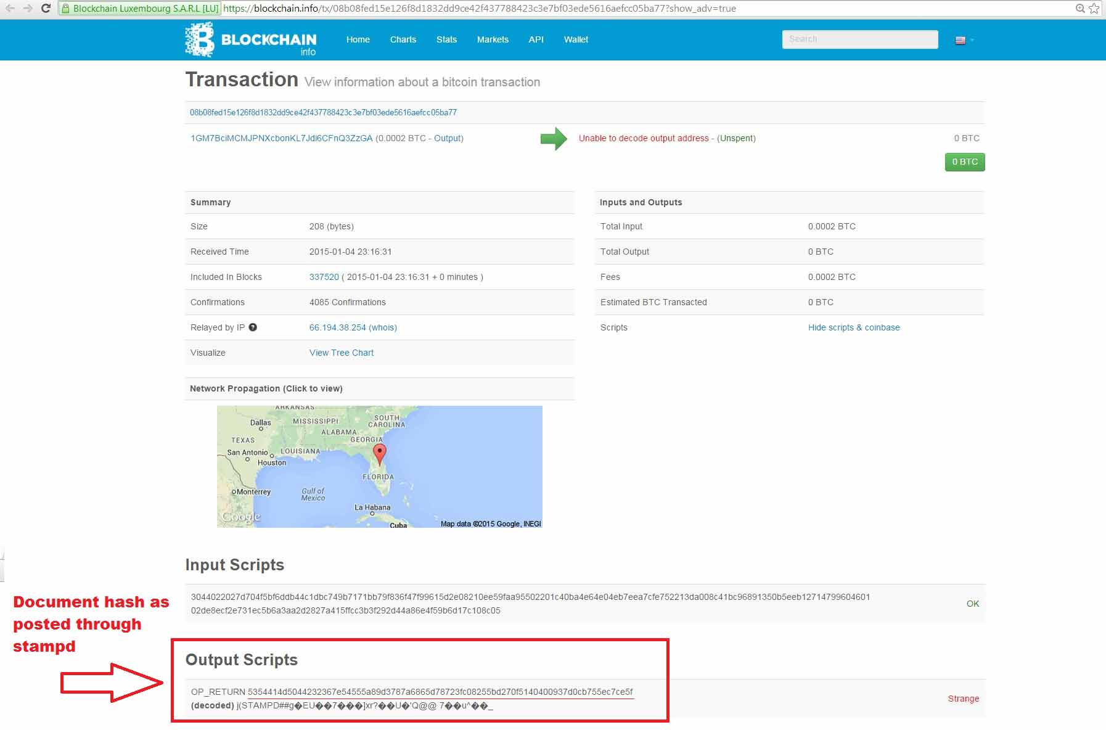This screenshot has height=730, width=1106.
Task: Click the Fees value 0.0002 BTC
Action: [x=832, y=277]
